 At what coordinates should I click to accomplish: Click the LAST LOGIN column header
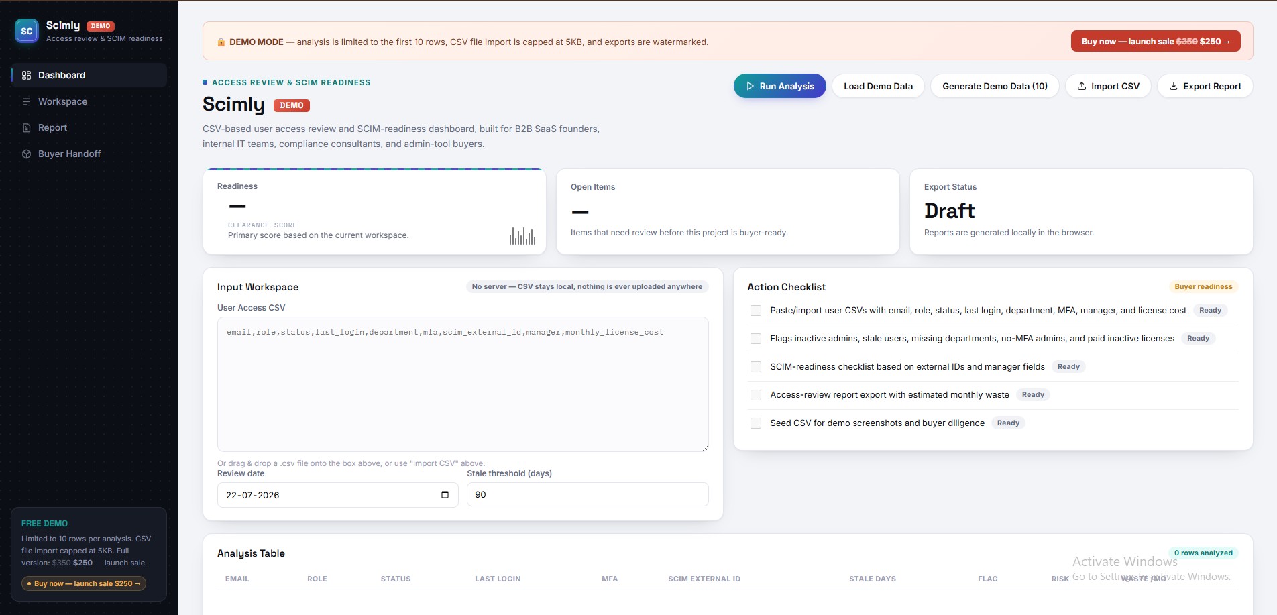click(498, 579)
